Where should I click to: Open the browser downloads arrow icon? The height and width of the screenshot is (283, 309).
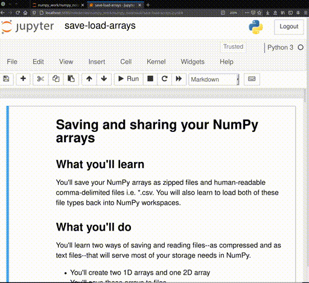coord(267,13)
